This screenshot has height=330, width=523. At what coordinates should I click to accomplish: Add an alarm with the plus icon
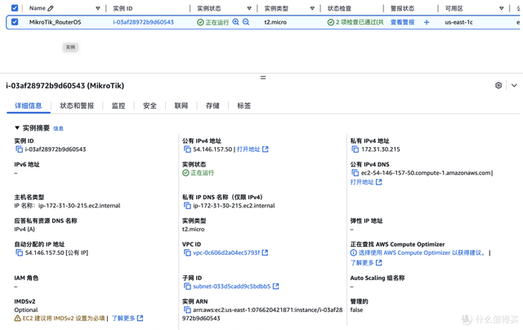coord(427,22)
